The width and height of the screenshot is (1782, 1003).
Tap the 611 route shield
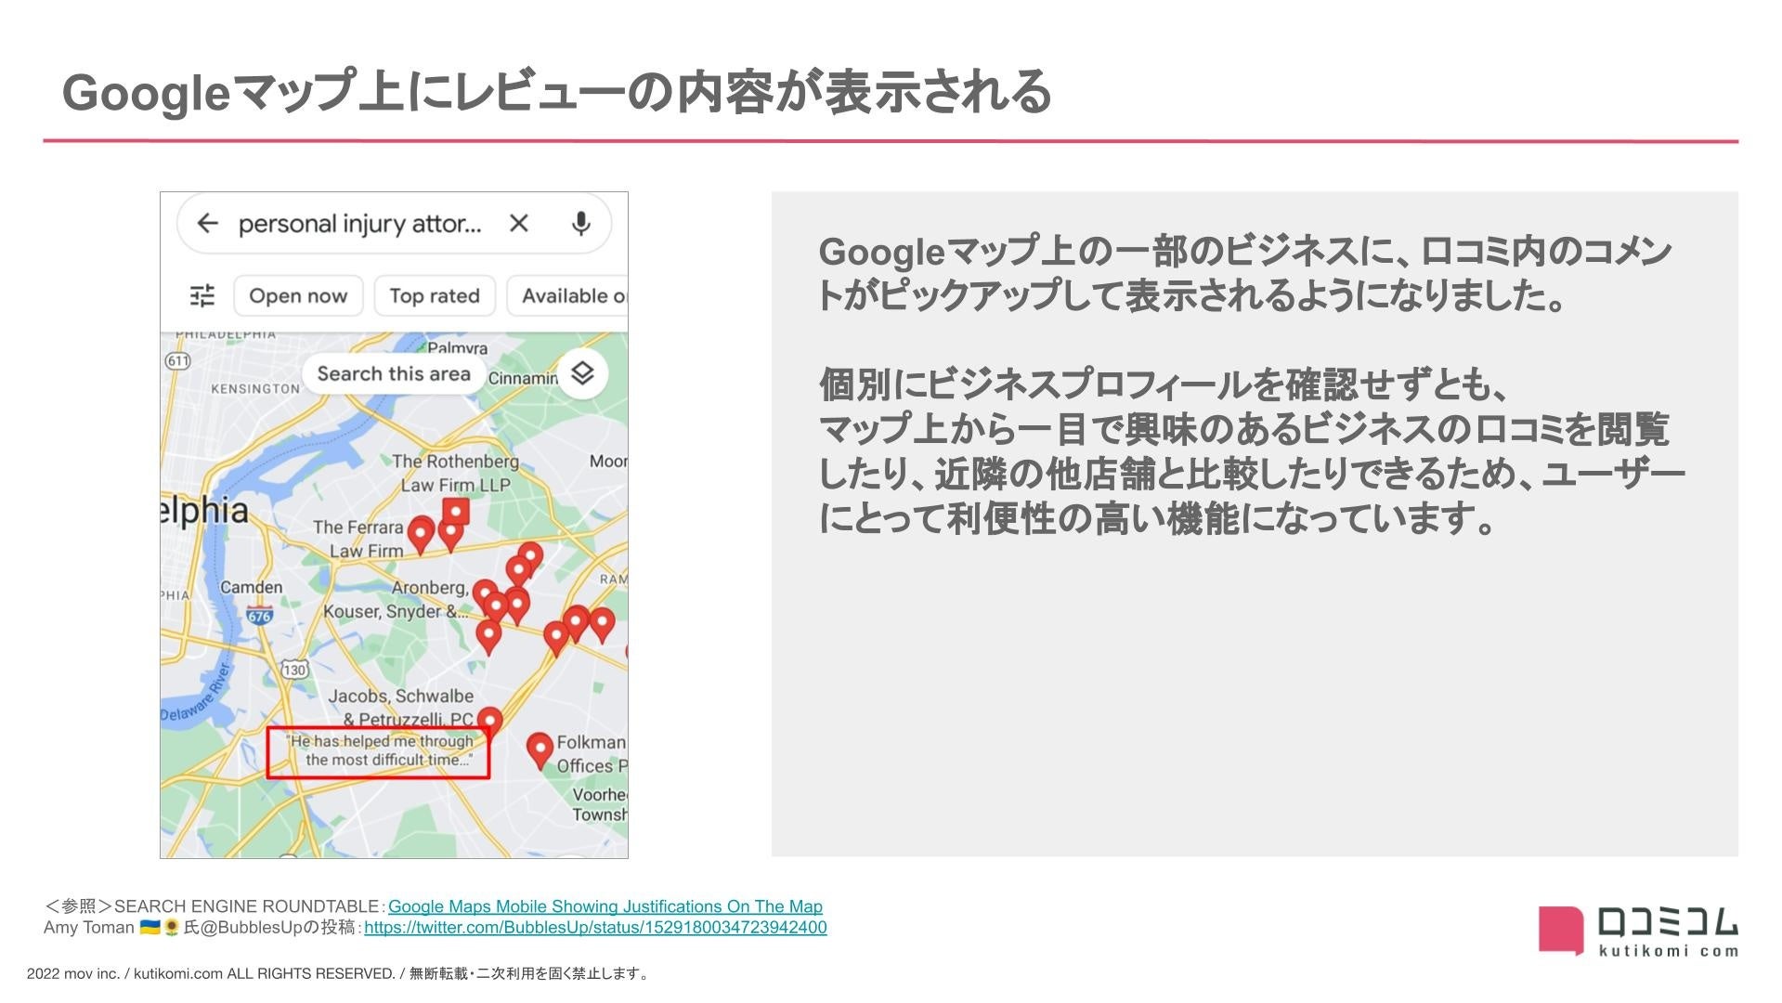coord(177,360)
